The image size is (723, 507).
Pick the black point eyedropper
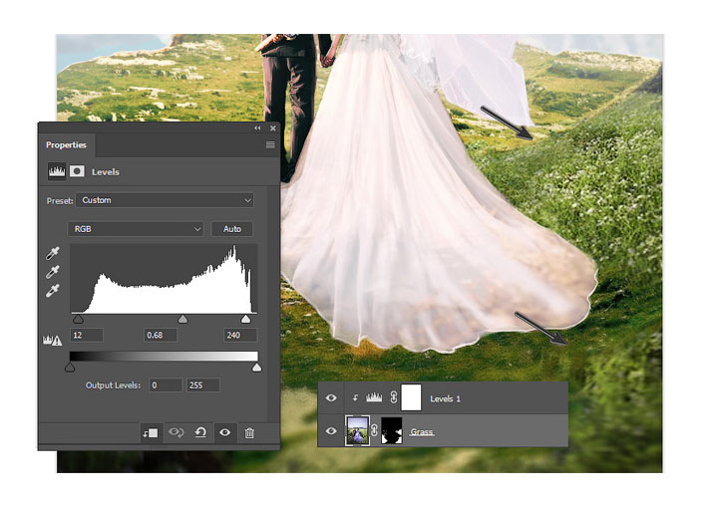coord(53,254)
